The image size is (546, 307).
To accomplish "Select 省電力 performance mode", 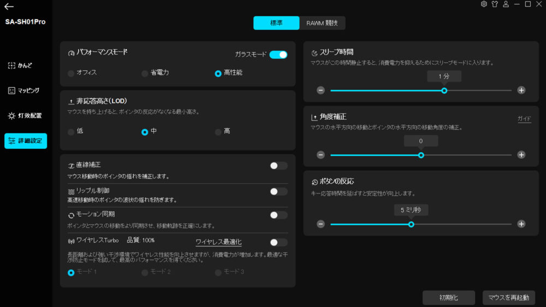I will (x=145, y=73).
